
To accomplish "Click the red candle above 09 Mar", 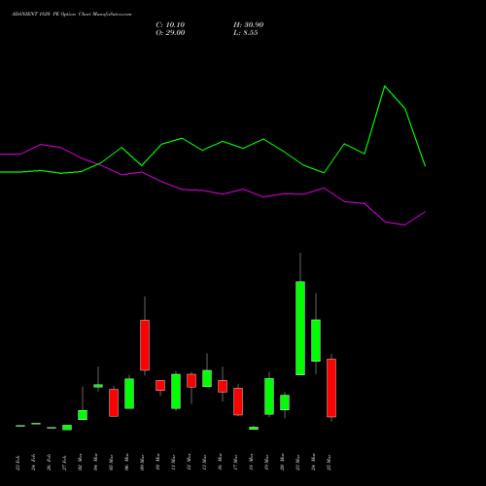I will tap(145, 345).
